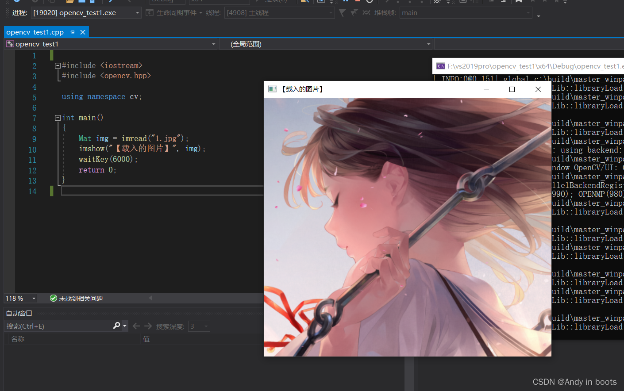
Task: Open the 线程 thread dropdown
Action: (331, 13)
